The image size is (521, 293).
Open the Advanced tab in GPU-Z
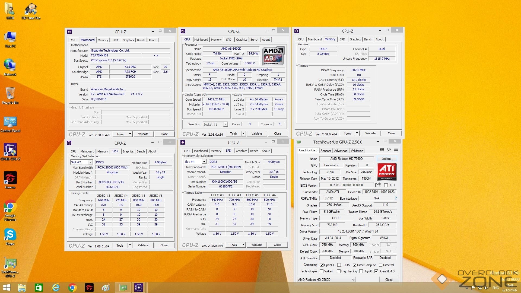tap(341, 151)
